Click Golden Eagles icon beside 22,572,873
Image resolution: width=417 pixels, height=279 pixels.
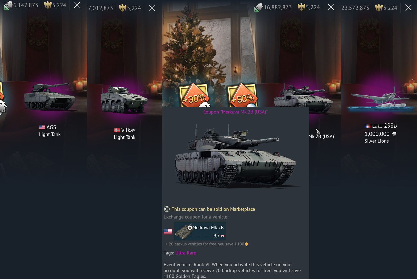[x=379, y=8]
